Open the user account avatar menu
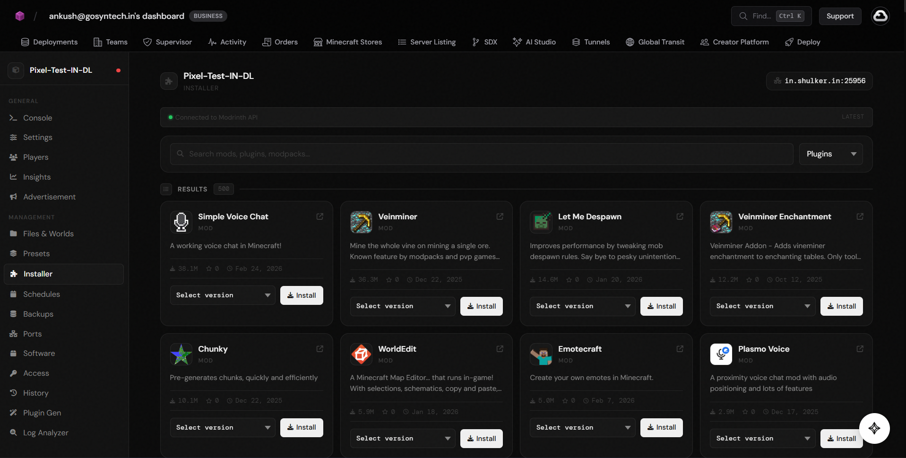 click(x=880, y=16)
